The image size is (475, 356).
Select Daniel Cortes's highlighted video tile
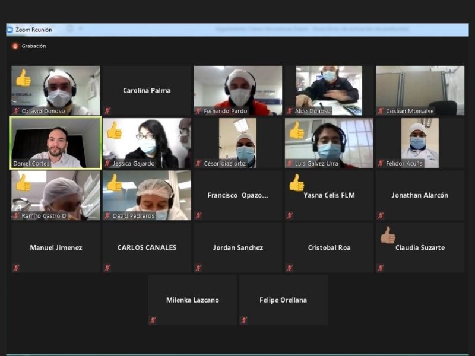56,143
